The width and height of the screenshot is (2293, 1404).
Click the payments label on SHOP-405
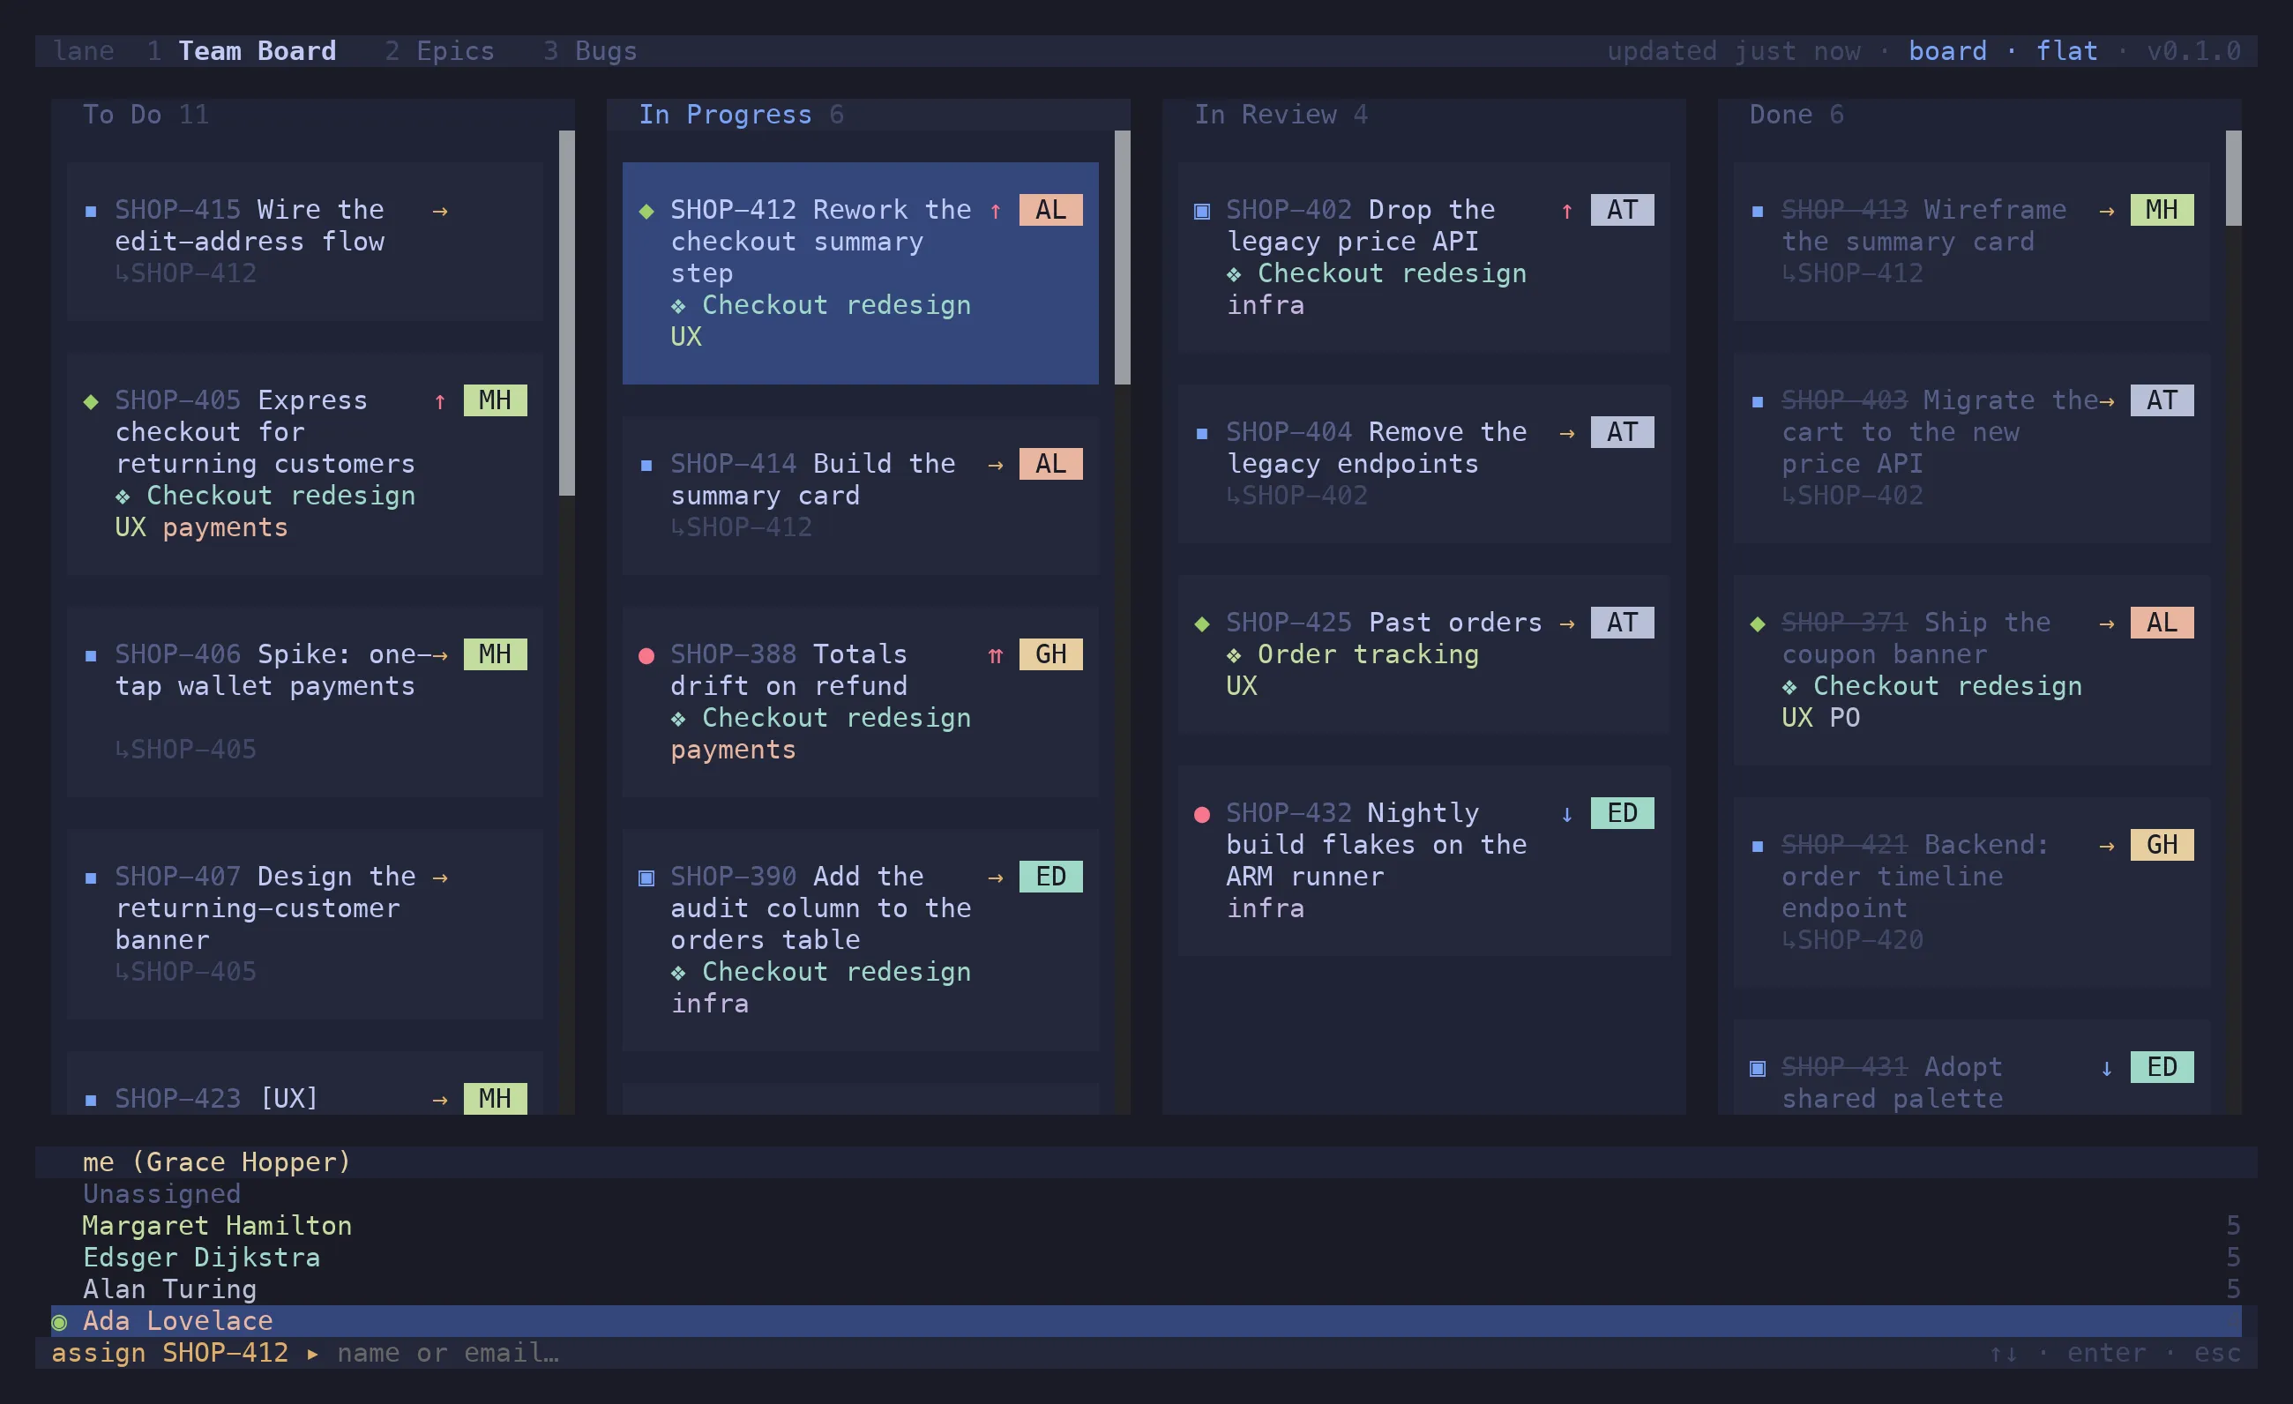(x=225, y=527)
